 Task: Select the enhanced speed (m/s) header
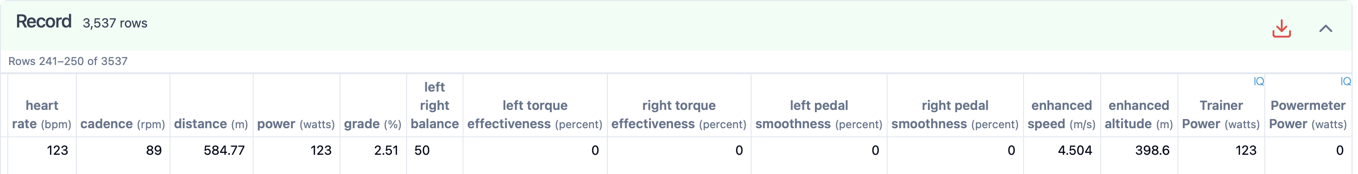point(1061,114)
